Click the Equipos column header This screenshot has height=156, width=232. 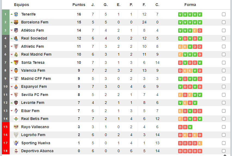point(21,5)
